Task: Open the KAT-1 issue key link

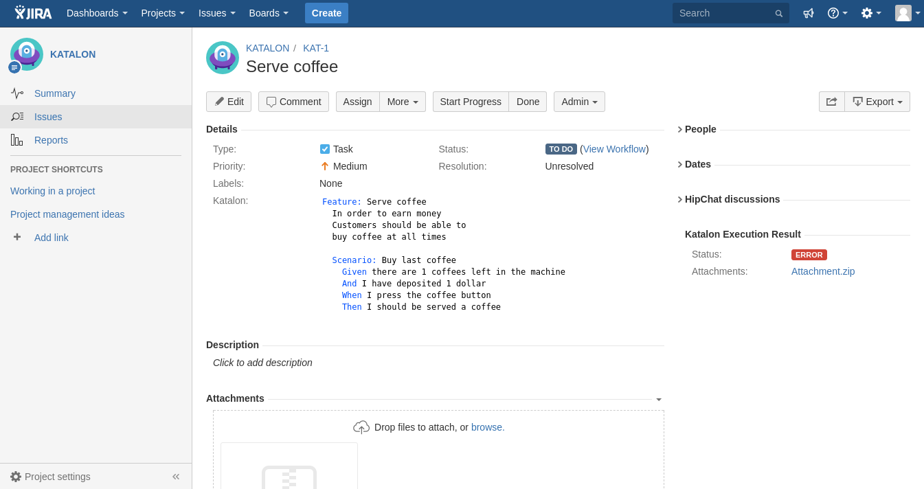Action: [316, 48]
